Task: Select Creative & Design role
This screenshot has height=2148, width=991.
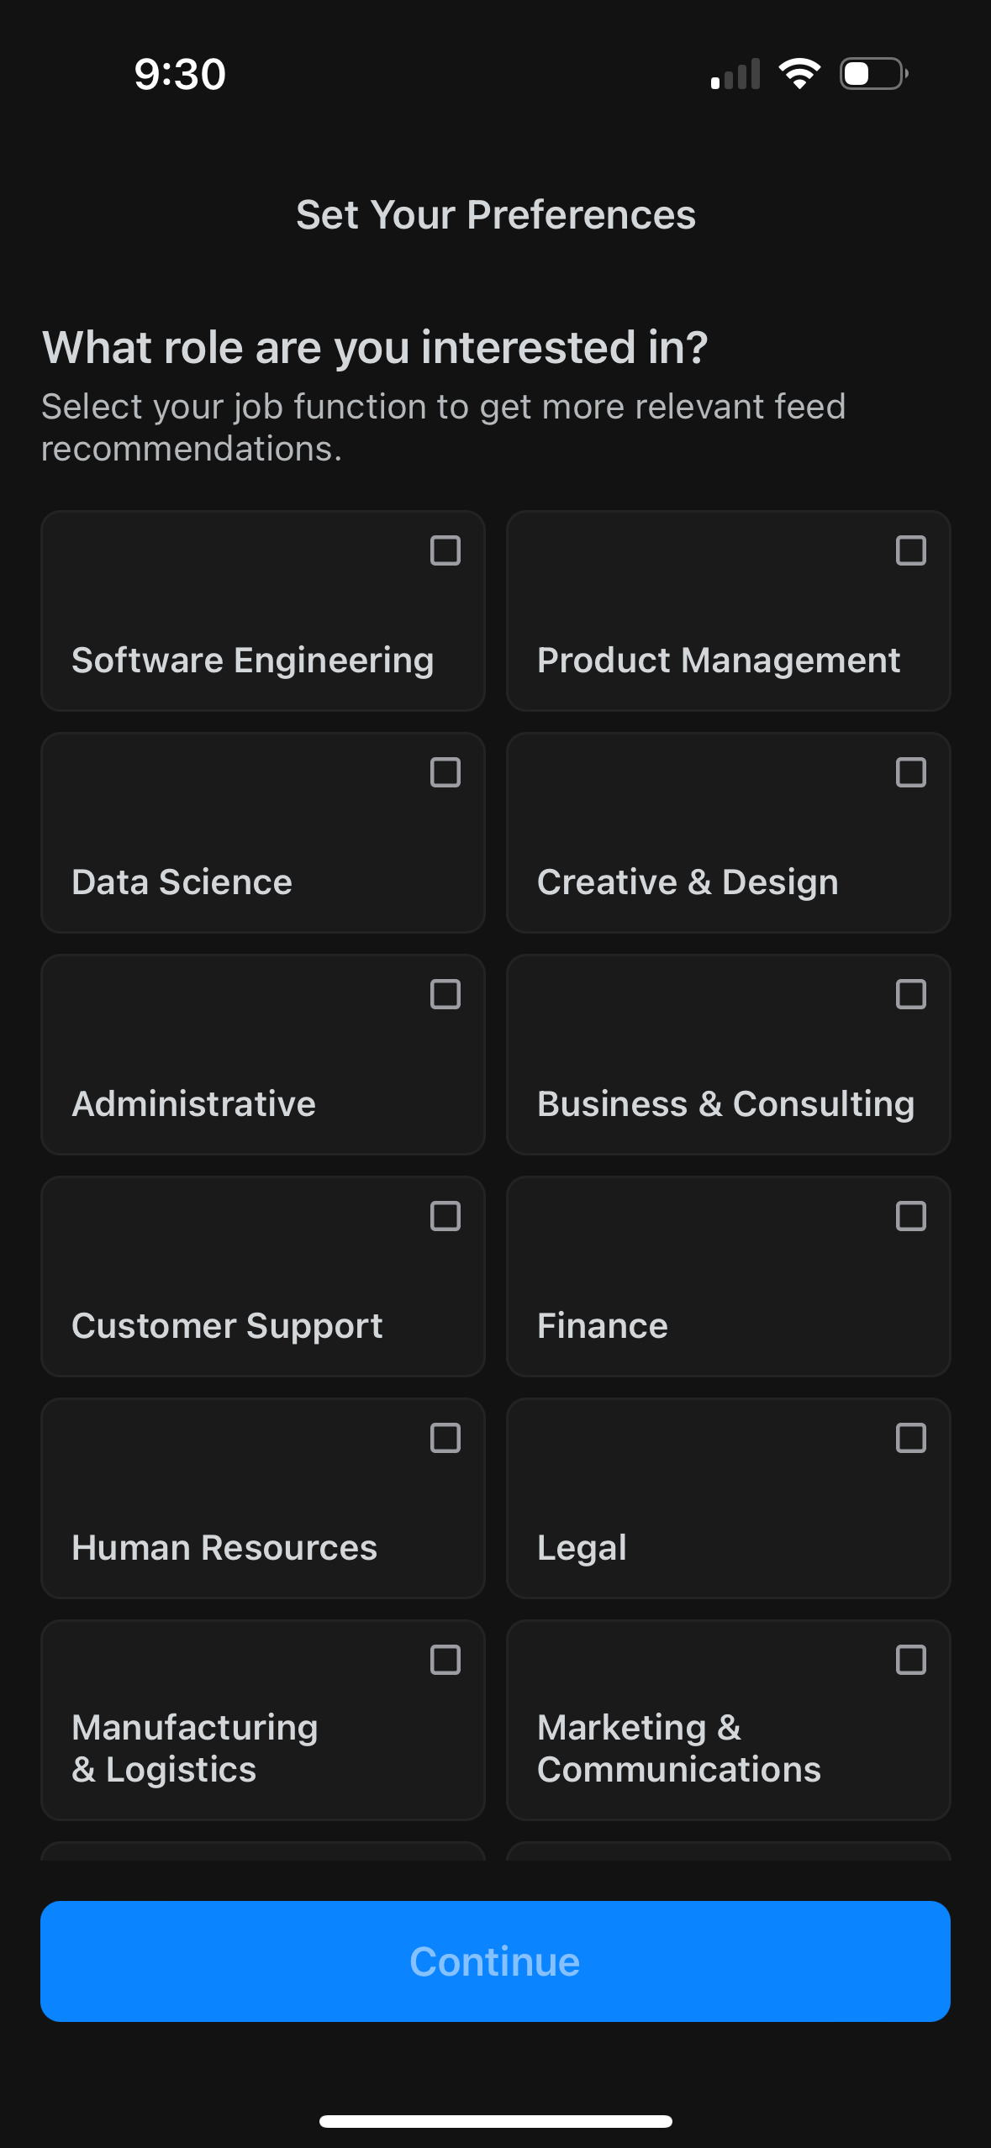Action: tap(910, 773)
